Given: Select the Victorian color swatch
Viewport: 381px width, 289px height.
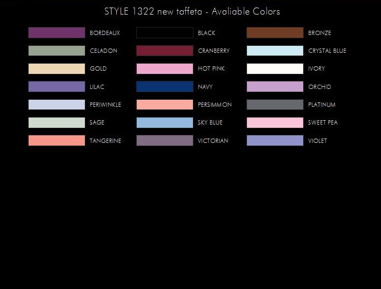Looking at the screenshot, I should point(165,140).
